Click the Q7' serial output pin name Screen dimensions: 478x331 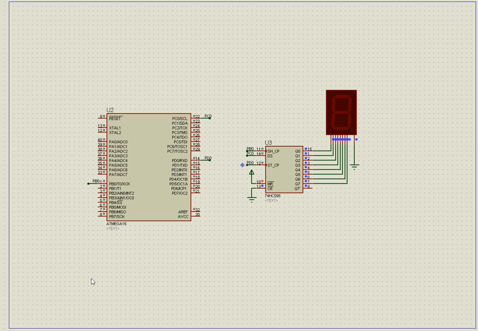[x=297, y=189]
